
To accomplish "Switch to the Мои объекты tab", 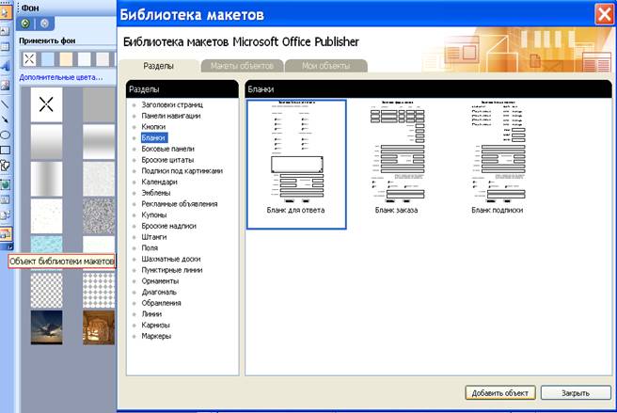I will tap(325, 66).
